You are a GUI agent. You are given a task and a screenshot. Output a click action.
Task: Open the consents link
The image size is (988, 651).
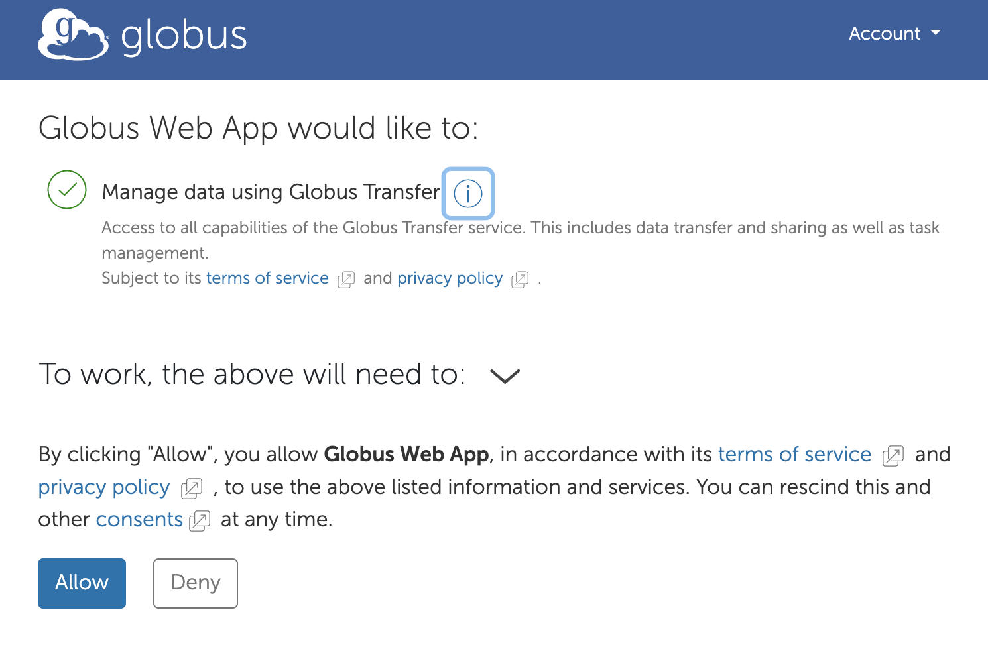click(140, 520)
